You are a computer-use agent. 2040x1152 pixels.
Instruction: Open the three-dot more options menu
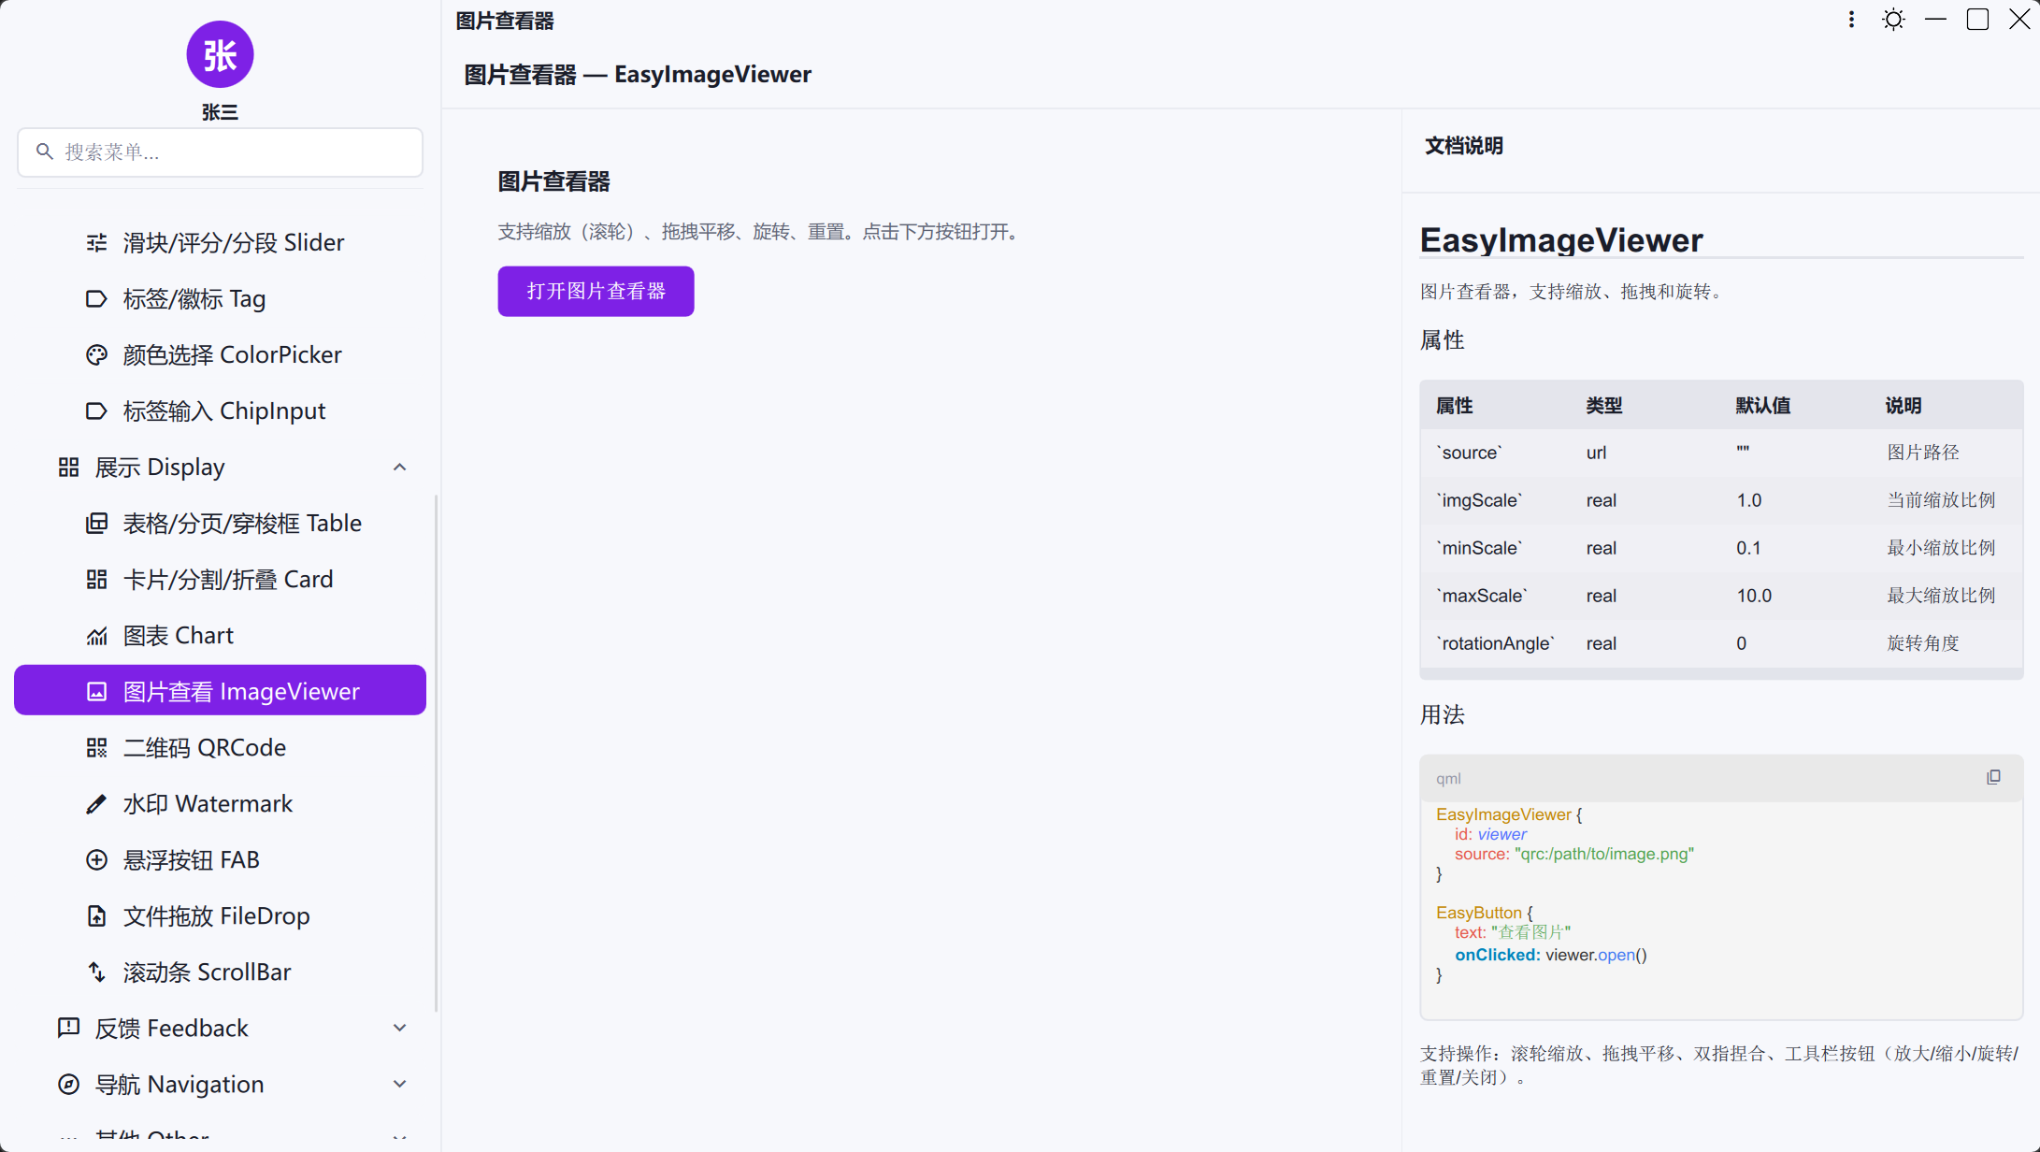click(1851, 20)
